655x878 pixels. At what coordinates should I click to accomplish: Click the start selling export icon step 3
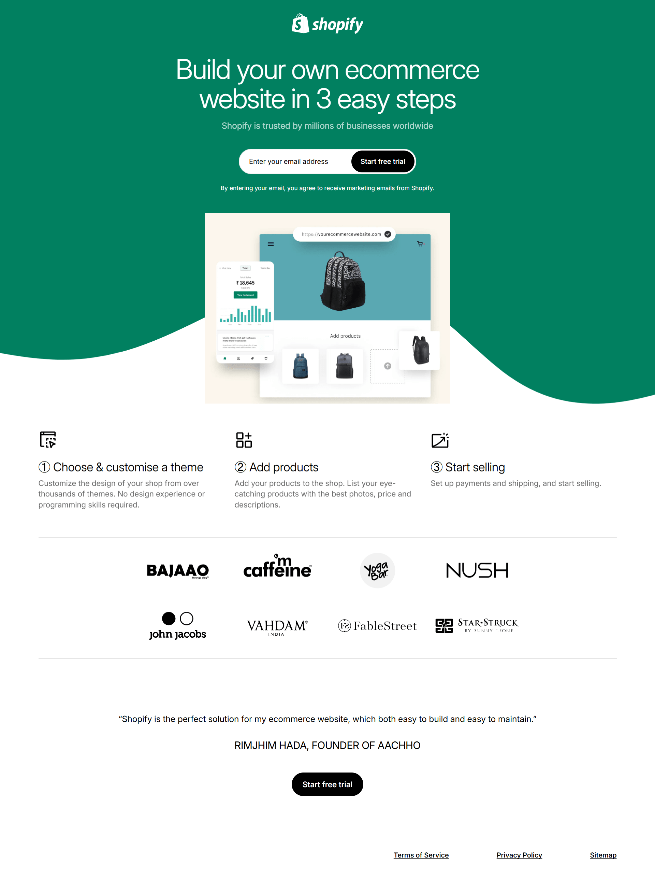[440, 439]
